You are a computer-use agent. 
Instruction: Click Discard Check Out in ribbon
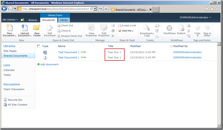pos(69,36)
